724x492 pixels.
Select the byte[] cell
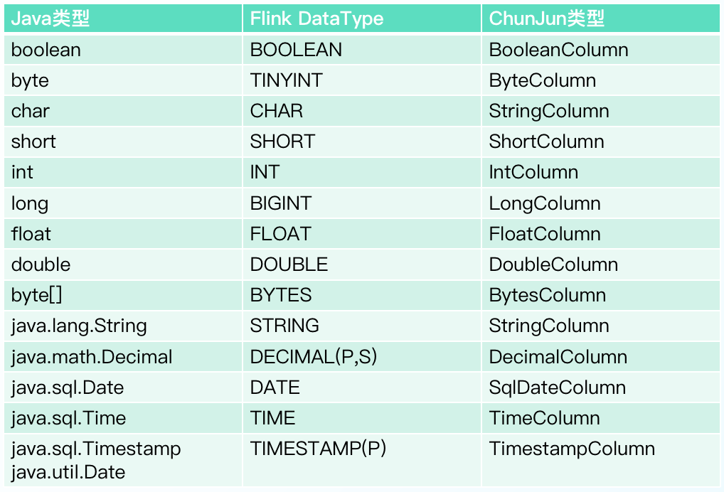[x=32, y=296]
